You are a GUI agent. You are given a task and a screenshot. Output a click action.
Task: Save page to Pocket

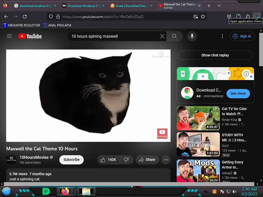tap(229, 16)
